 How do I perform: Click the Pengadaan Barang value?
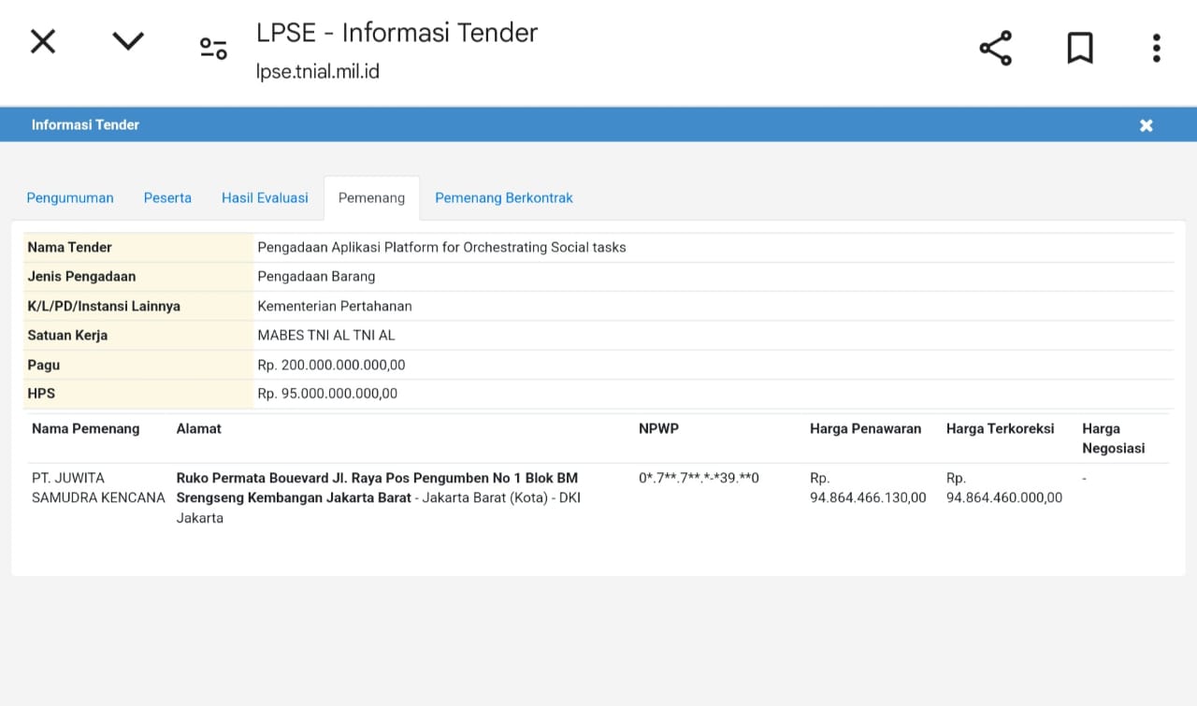point(316,277)
